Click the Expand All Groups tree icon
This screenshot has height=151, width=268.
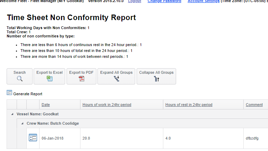click(x=116, y=79)
